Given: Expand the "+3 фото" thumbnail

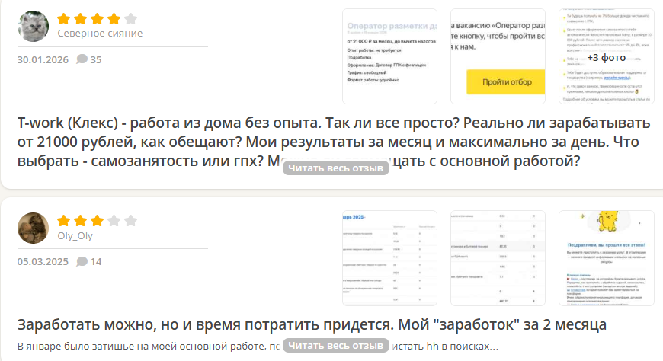Looking at the screenshot, I should (x=606, y=56).
